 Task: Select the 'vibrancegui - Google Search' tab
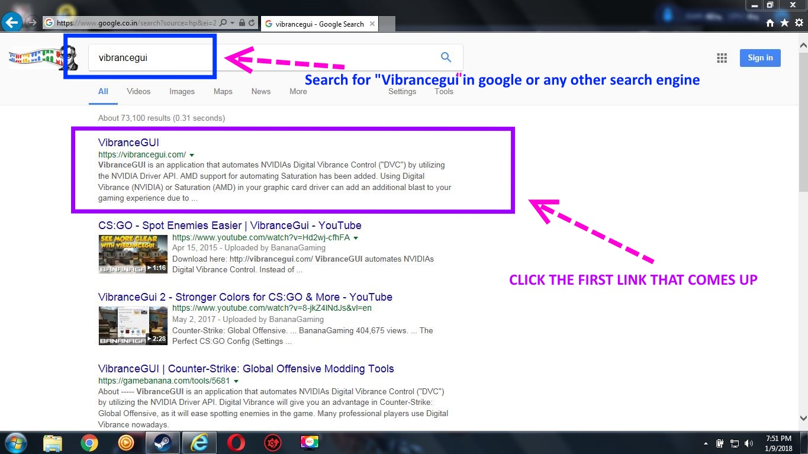point(320,24)
